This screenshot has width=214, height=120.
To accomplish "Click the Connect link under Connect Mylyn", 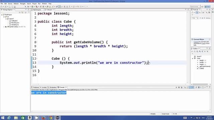I will coord(196,42).
